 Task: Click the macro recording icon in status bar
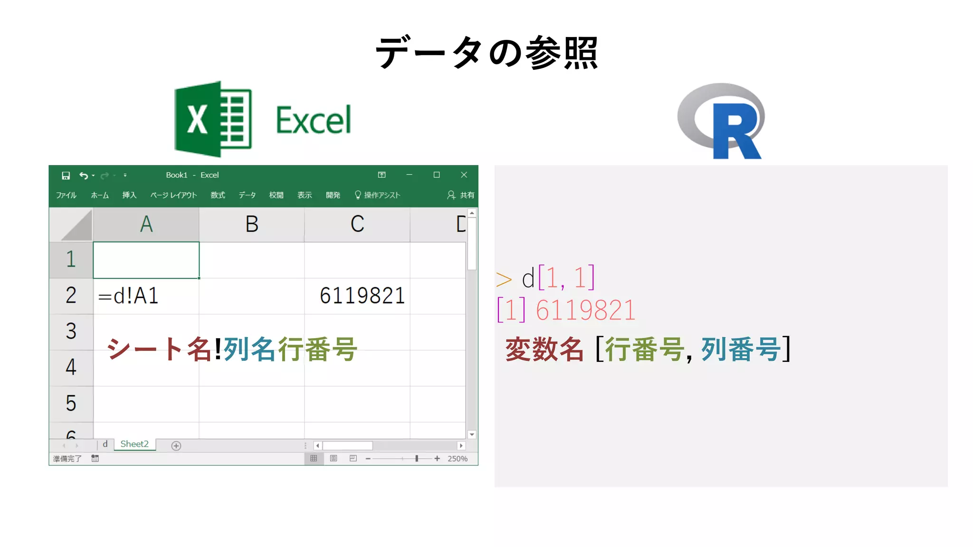[95, 458]
